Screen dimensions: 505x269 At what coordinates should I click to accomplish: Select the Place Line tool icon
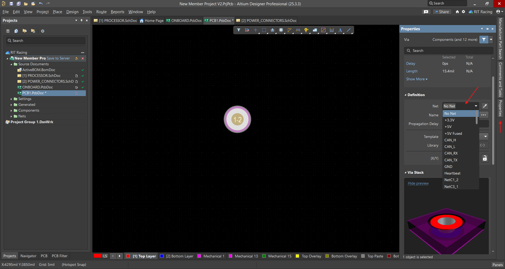(349, 30)
